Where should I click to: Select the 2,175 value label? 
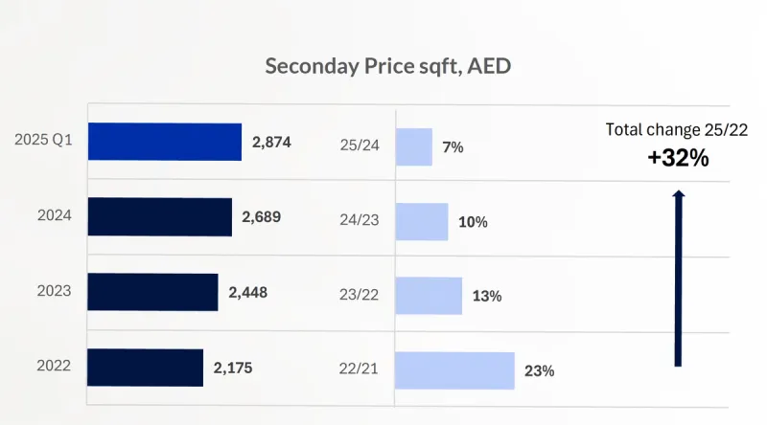[233, 368]
